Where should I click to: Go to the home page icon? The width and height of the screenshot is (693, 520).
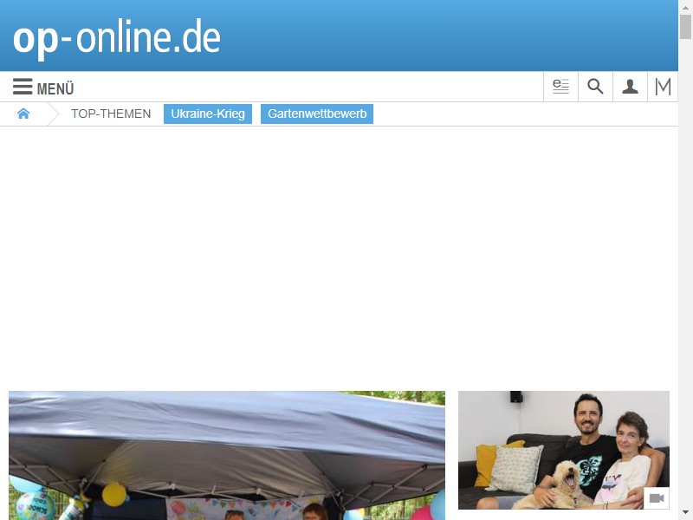click(x=23, y=114)
